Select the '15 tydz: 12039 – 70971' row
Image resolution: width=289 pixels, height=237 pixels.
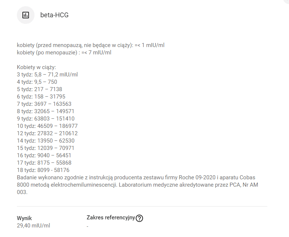point(45,148)
